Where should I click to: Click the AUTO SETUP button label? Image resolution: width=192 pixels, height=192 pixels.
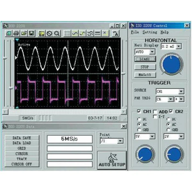point(112,165)
